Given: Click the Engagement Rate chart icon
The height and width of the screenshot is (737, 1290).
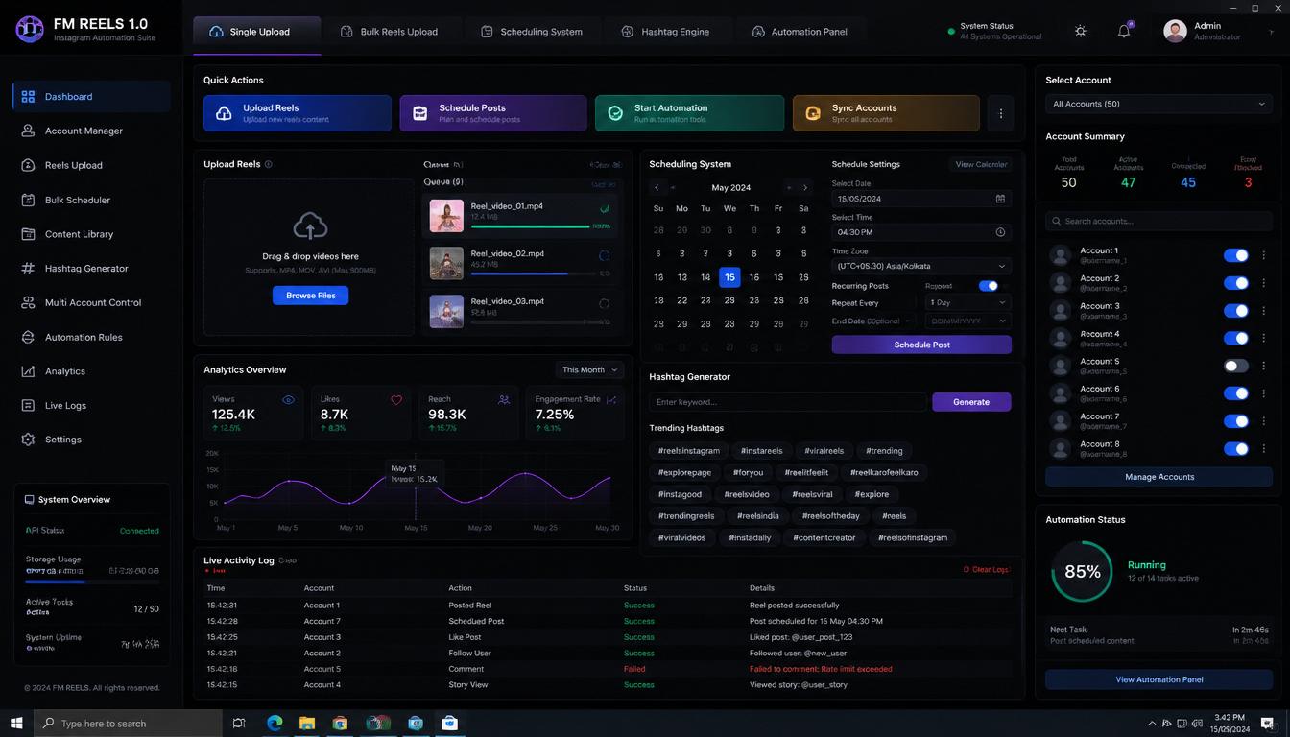Looking at the screenshot, I should (611, 400).
